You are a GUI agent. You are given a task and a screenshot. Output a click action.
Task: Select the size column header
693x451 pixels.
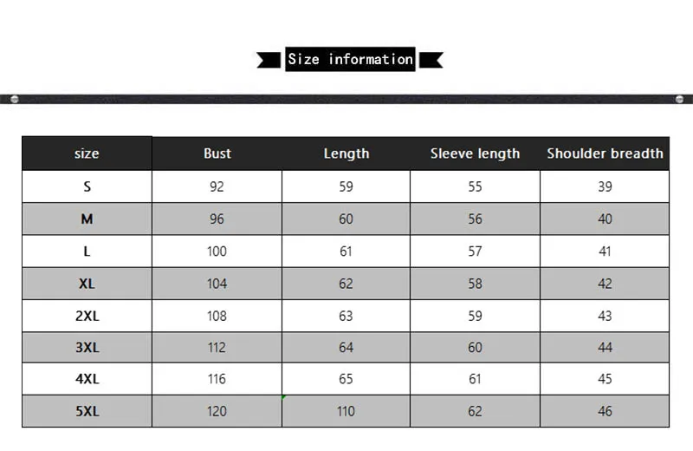click(87, 154)
